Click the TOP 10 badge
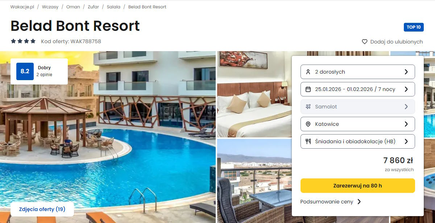The width and height of the screenshot is (435, 223). [x=414, y=27]
